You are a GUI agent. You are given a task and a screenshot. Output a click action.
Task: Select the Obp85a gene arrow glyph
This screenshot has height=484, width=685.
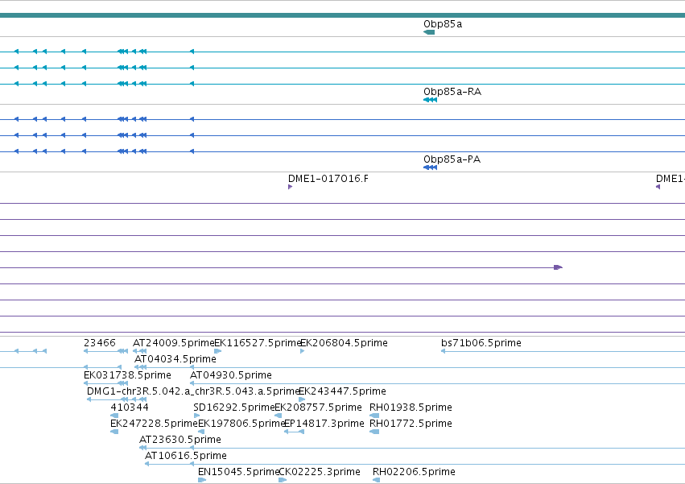(429, 32)
